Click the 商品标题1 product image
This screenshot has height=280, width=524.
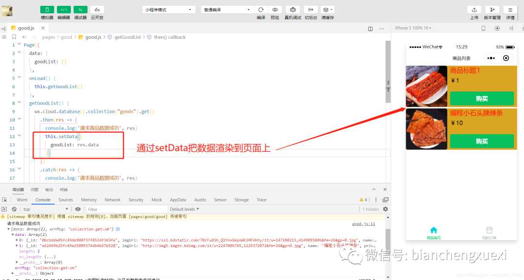(x=426, y=86)
